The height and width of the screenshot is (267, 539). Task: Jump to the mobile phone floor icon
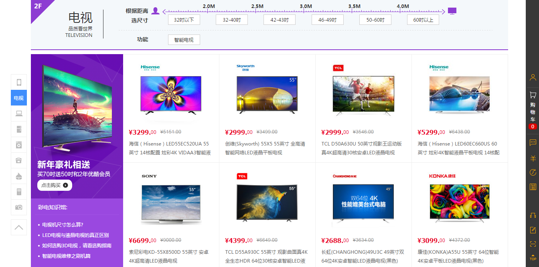click(x=19, y=82)
